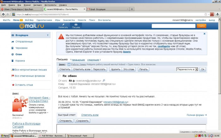The height and width of the screenshot is (138, 221).
Task: Open the Инструменты menu
Action: (x=50, y=5)
